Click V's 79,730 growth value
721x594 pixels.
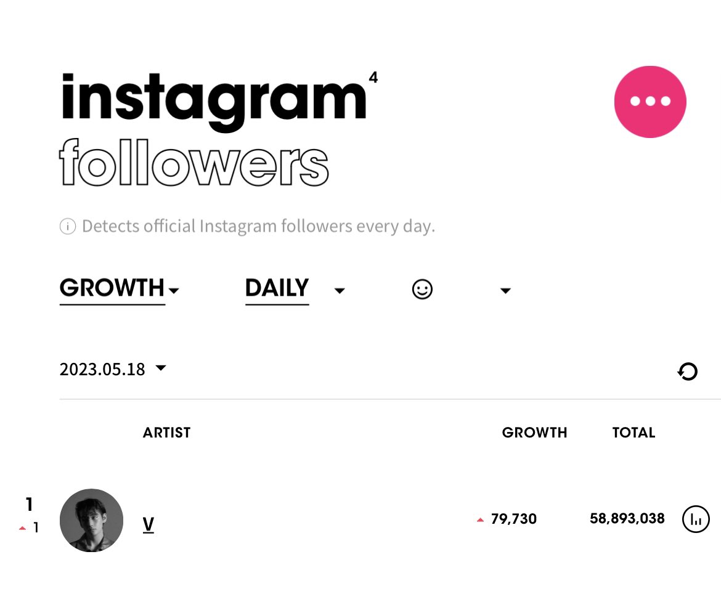pyautogui.click(x=513, y=519)
